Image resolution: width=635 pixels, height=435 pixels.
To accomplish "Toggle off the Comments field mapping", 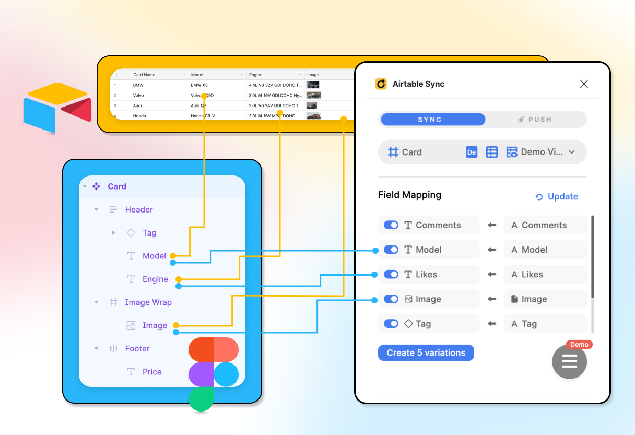I will tap(391, 225).
